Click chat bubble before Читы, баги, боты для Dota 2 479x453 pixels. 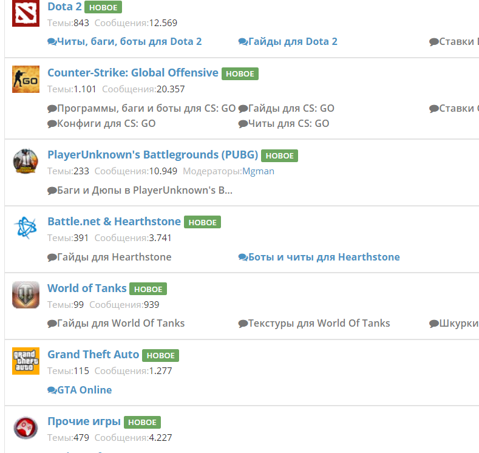click(52, 41)
